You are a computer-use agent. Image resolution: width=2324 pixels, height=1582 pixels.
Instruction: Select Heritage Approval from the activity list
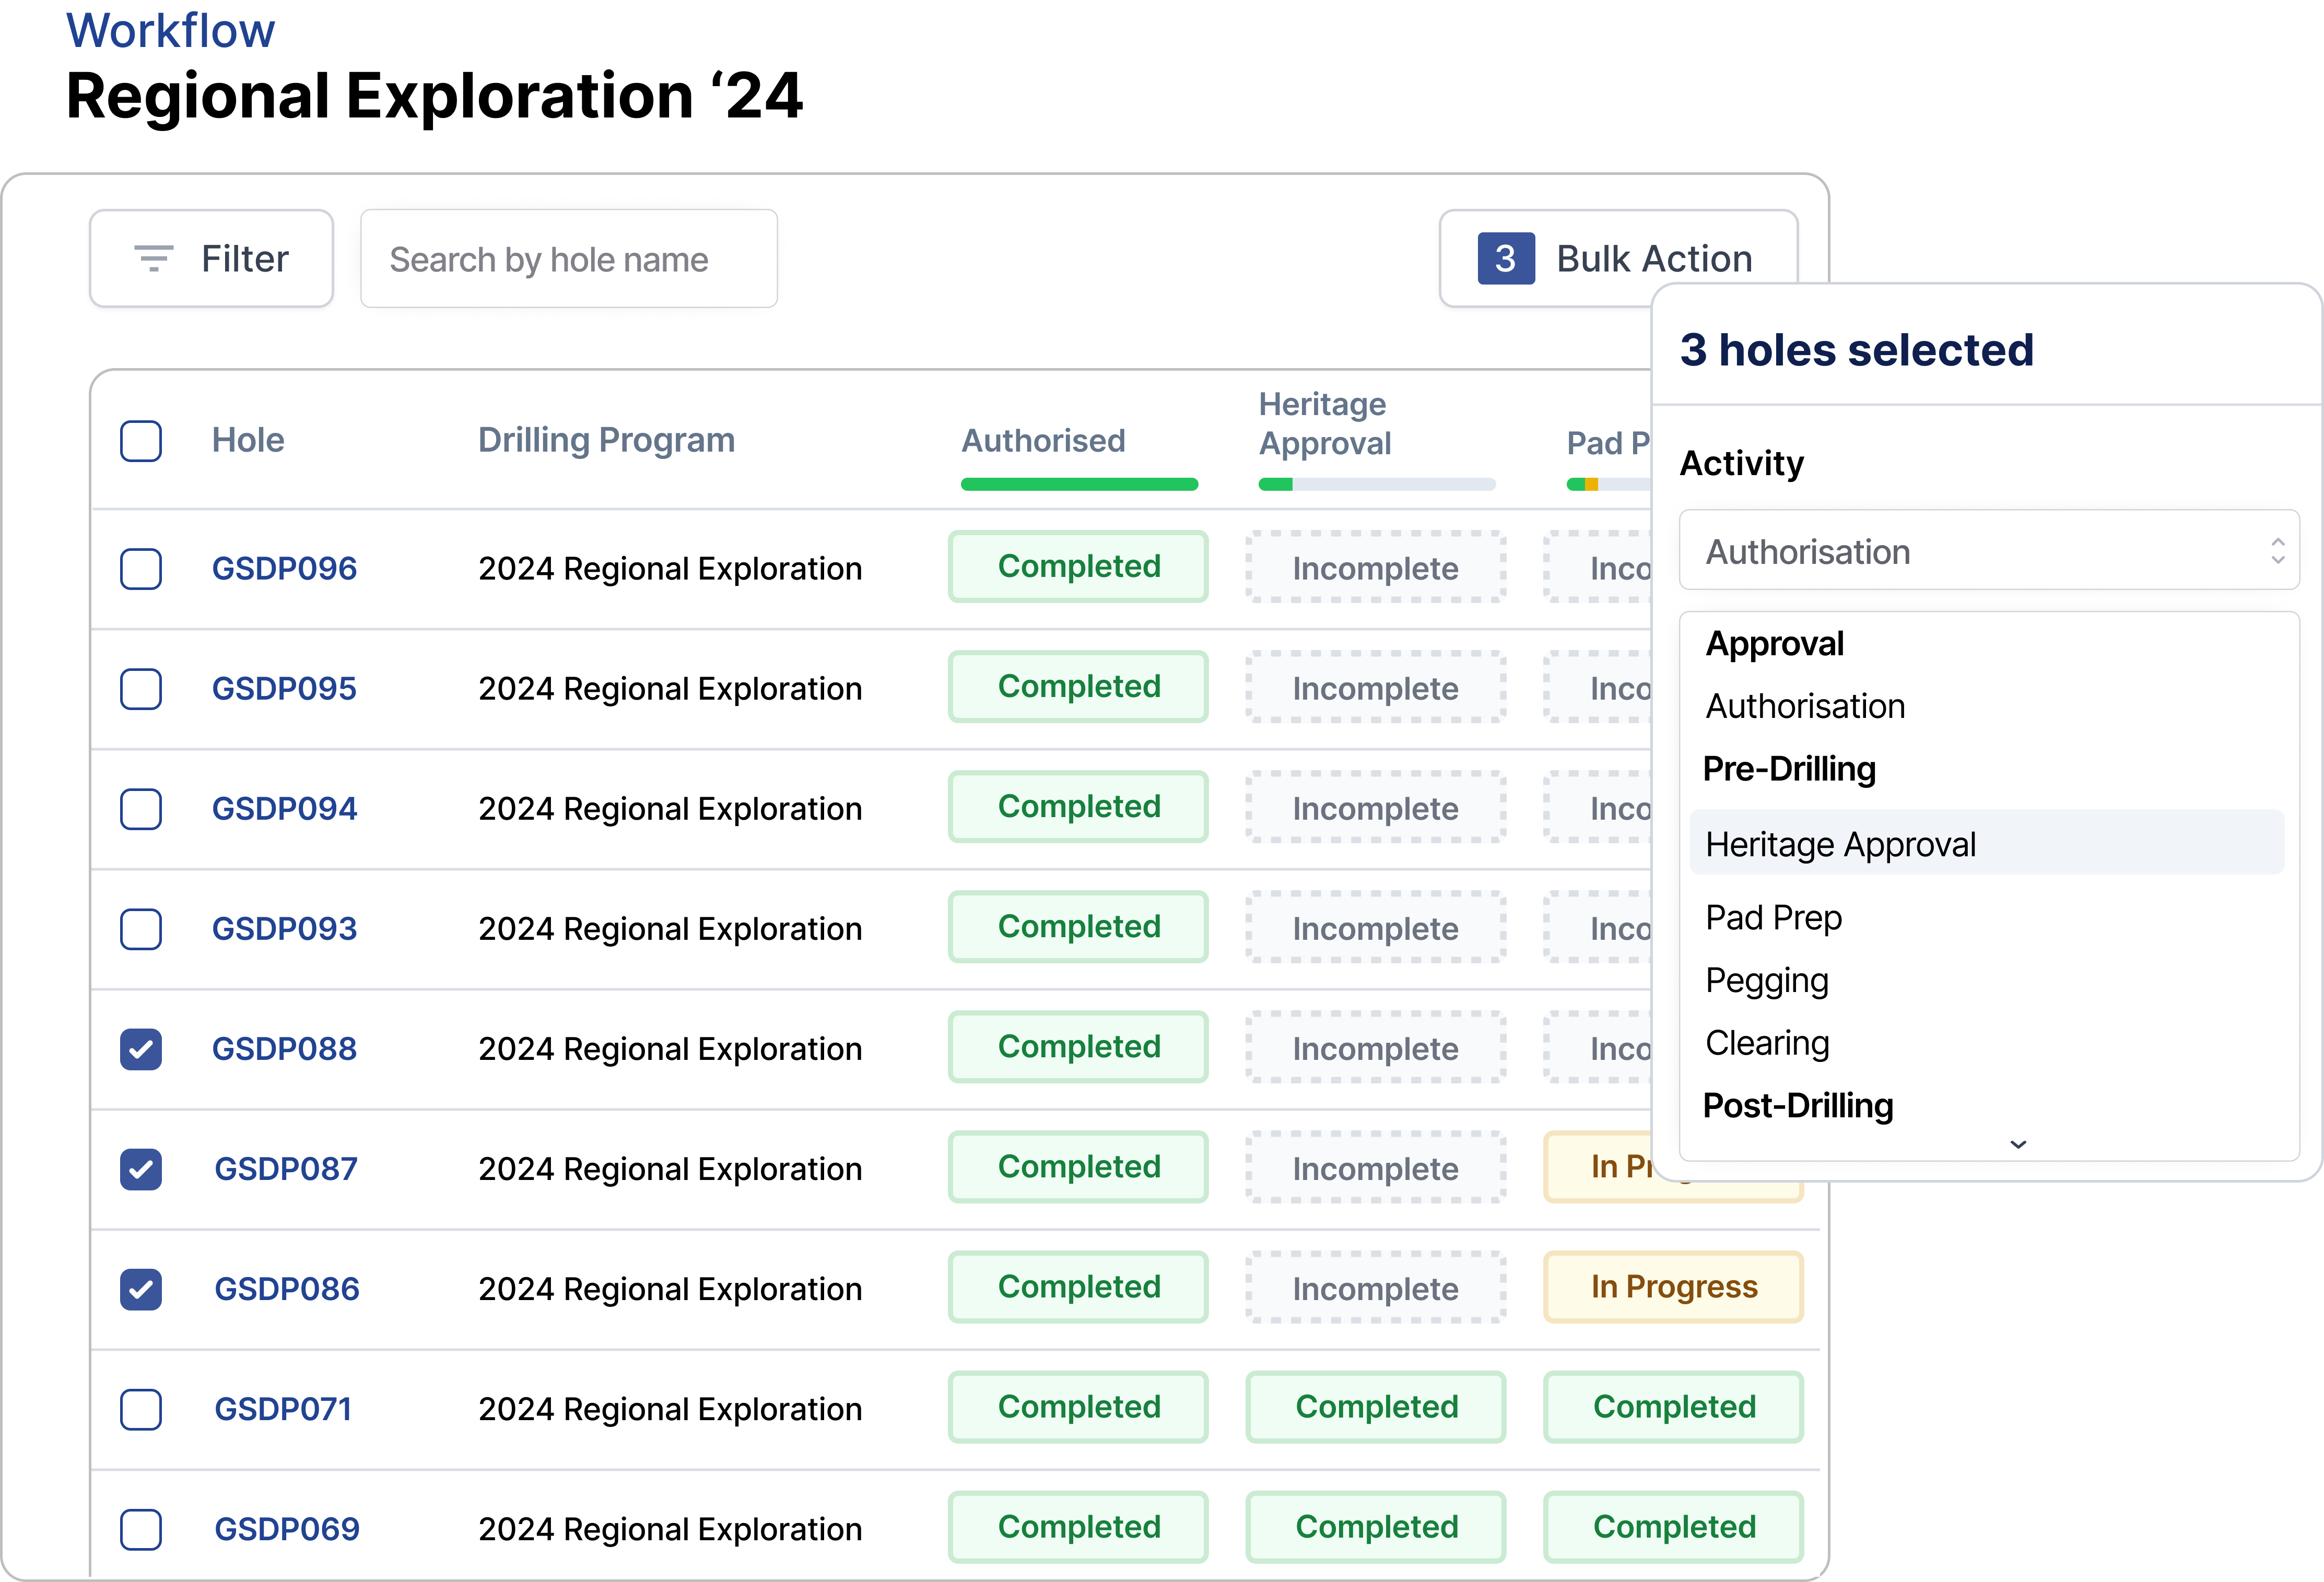coord(1841,843)
